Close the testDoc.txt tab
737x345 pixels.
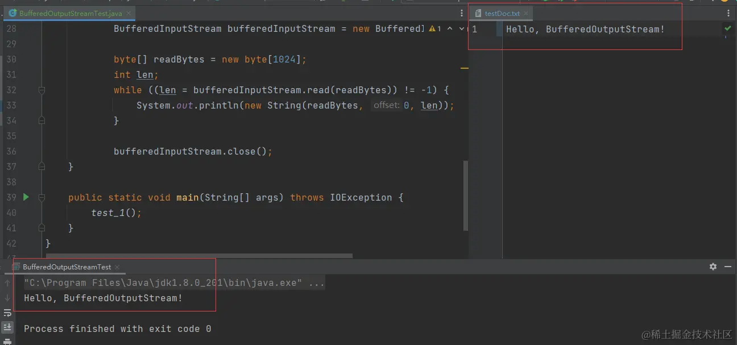point(525,13)
